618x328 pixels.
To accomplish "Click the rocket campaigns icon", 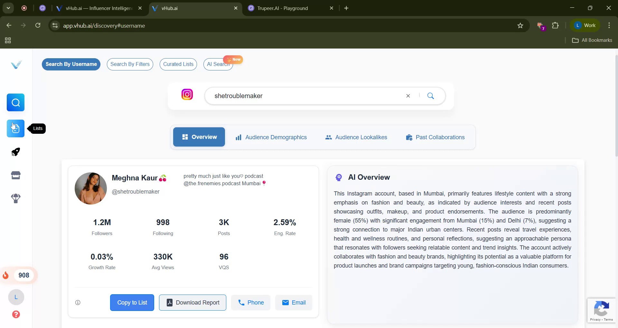I will pyautogui.click(x=15, y=152).
